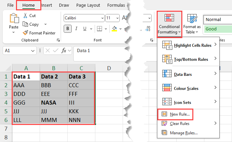Click the fill colour bucket icon

(x=115, y=29)
